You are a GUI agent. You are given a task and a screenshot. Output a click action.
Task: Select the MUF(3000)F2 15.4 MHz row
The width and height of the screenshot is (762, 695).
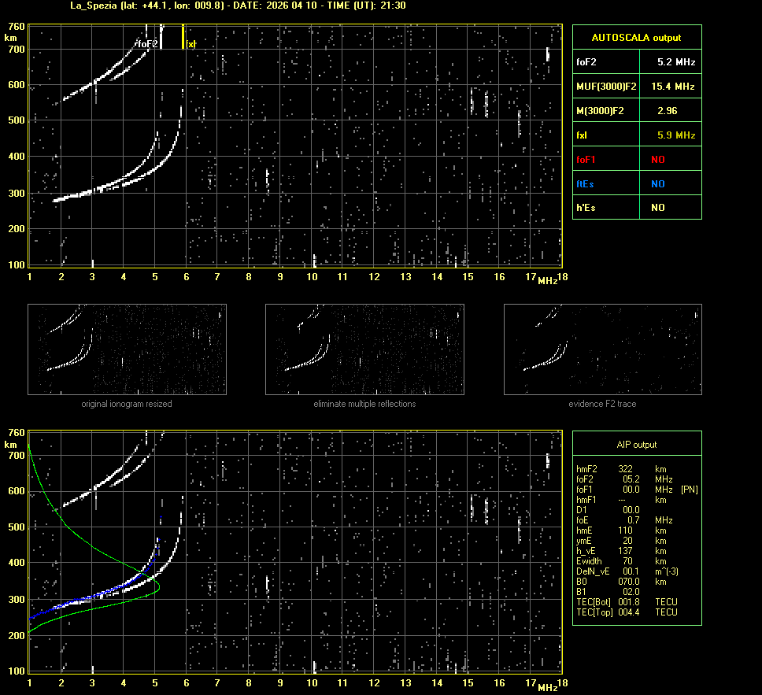636,86
